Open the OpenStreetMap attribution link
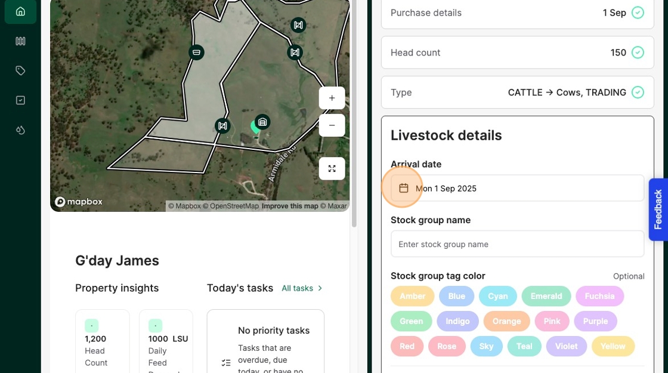The width and height of the screenshot is (668, 373). point(231,206)
